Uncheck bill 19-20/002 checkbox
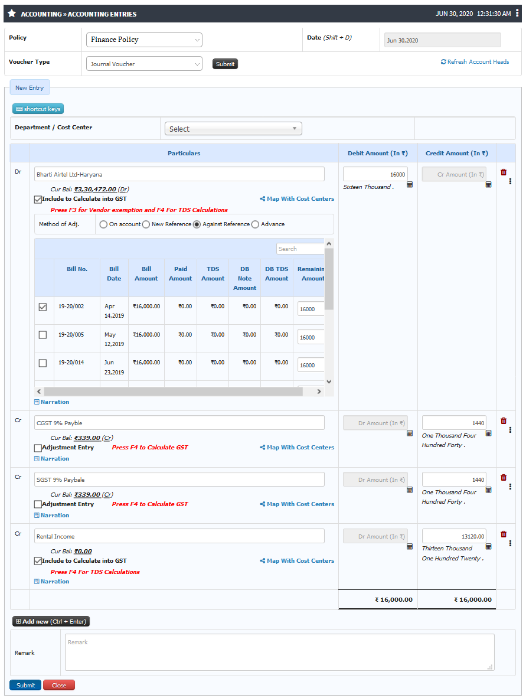 43,307
